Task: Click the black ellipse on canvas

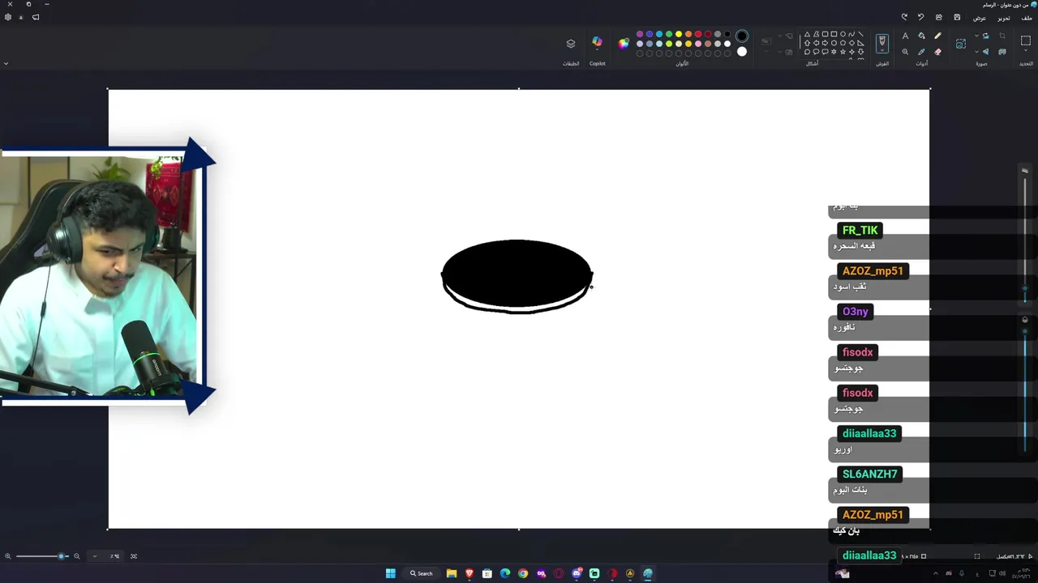Action: click(517, 273)
